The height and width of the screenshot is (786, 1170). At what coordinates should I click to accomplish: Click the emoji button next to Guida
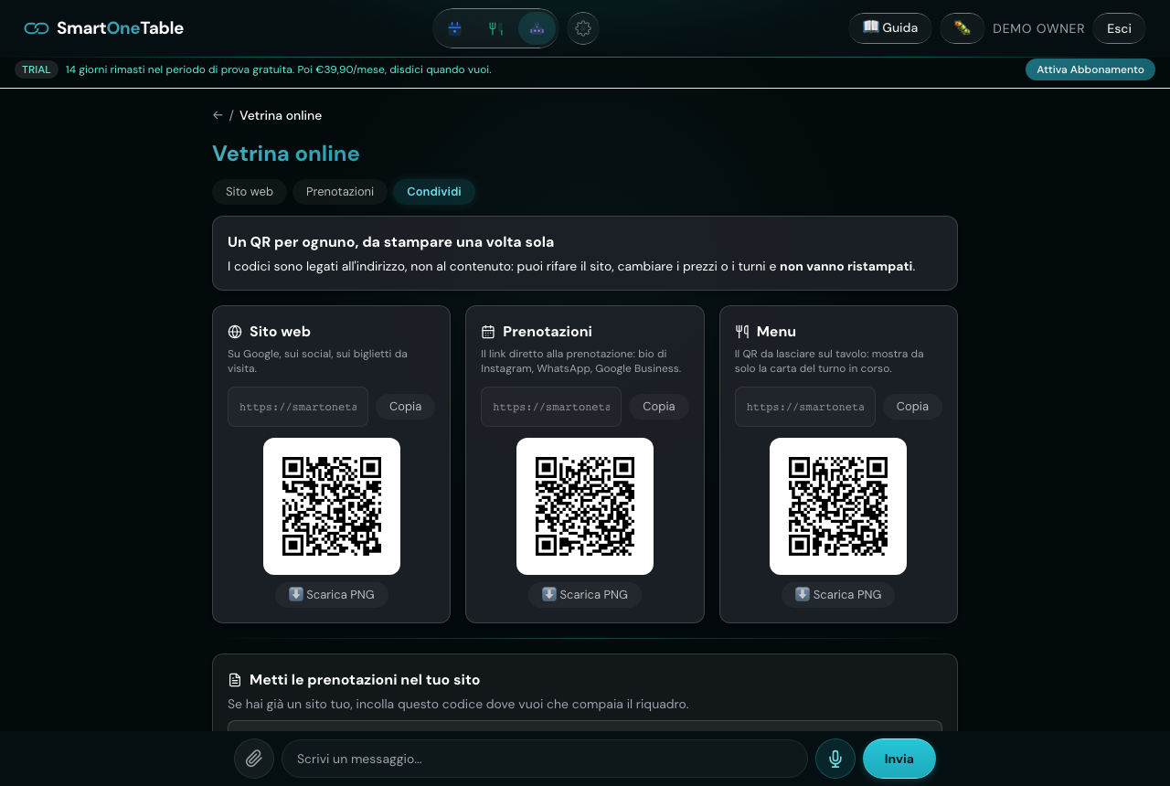tap(963, 28)
